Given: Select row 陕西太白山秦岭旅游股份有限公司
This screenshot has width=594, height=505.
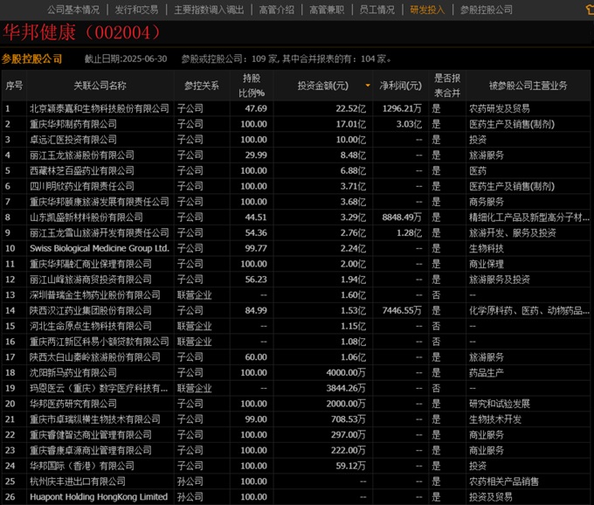Looking at the screenshot, I should tap(296, 357).
